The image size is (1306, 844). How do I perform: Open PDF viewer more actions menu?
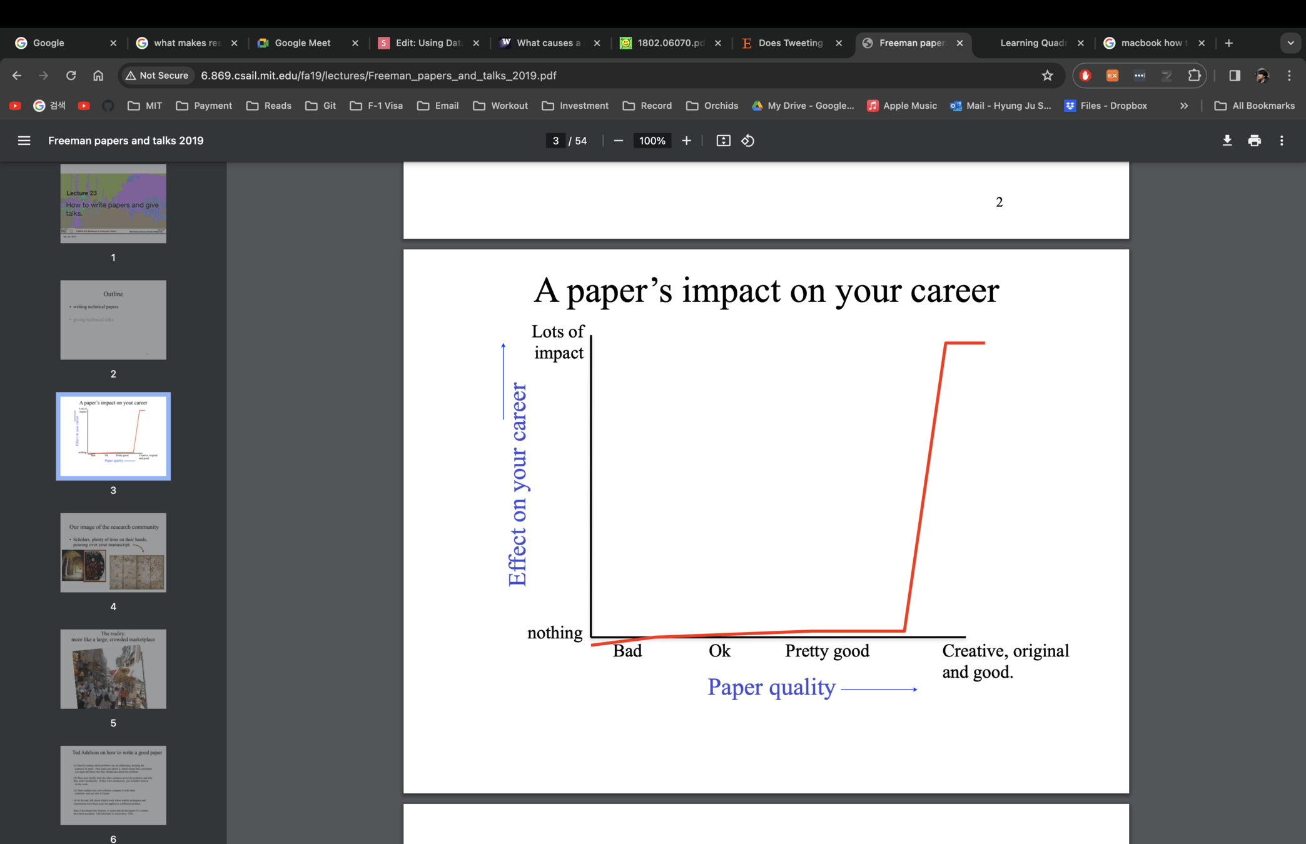1281,141
